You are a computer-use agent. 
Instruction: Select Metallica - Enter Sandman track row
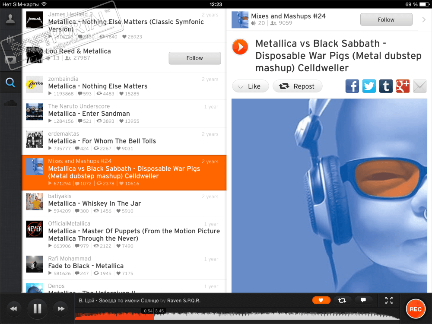click(x=124, y=114)
